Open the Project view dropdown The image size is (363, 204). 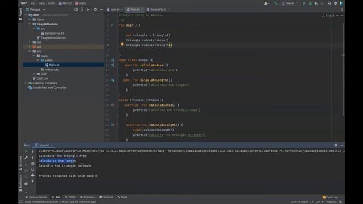35,10
